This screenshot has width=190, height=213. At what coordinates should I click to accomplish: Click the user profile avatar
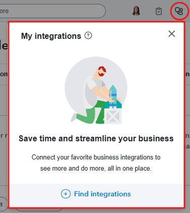pos(136,11)
